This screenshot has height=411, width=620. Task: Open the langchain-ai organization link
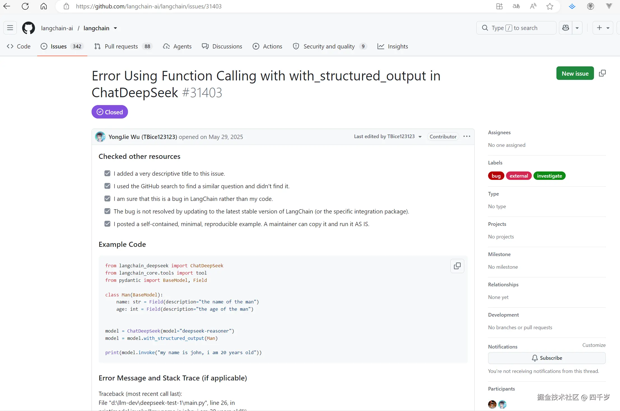point(57,28)
